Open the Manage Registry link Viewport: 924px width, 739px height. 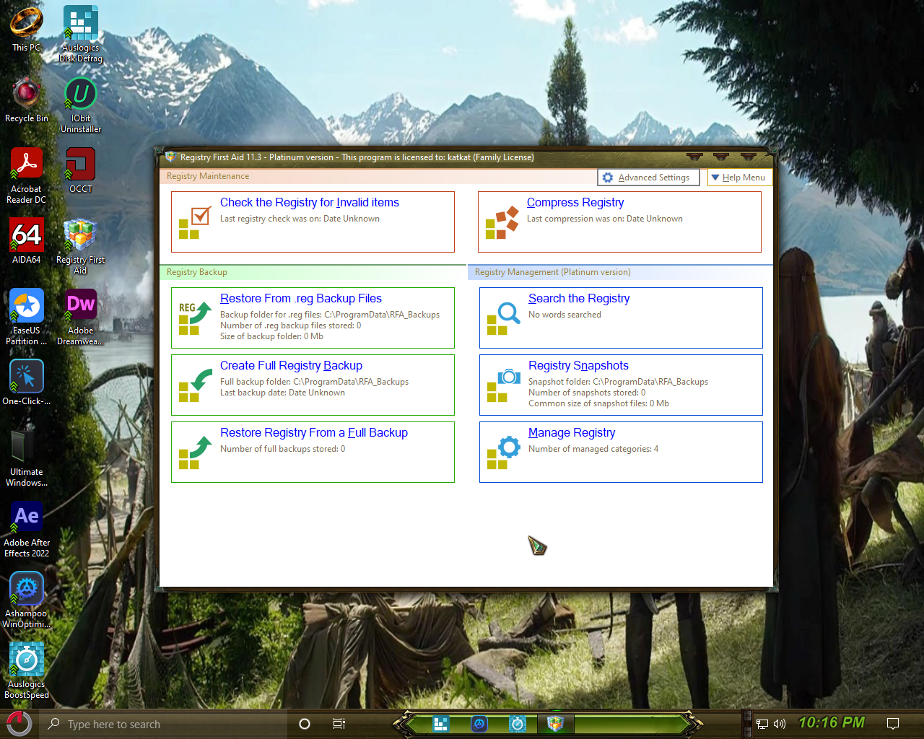(571, 433)
